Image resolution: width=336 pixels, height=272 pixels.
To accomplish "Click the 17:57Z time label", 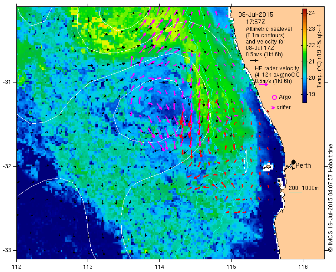I will [x=256, y=22].
